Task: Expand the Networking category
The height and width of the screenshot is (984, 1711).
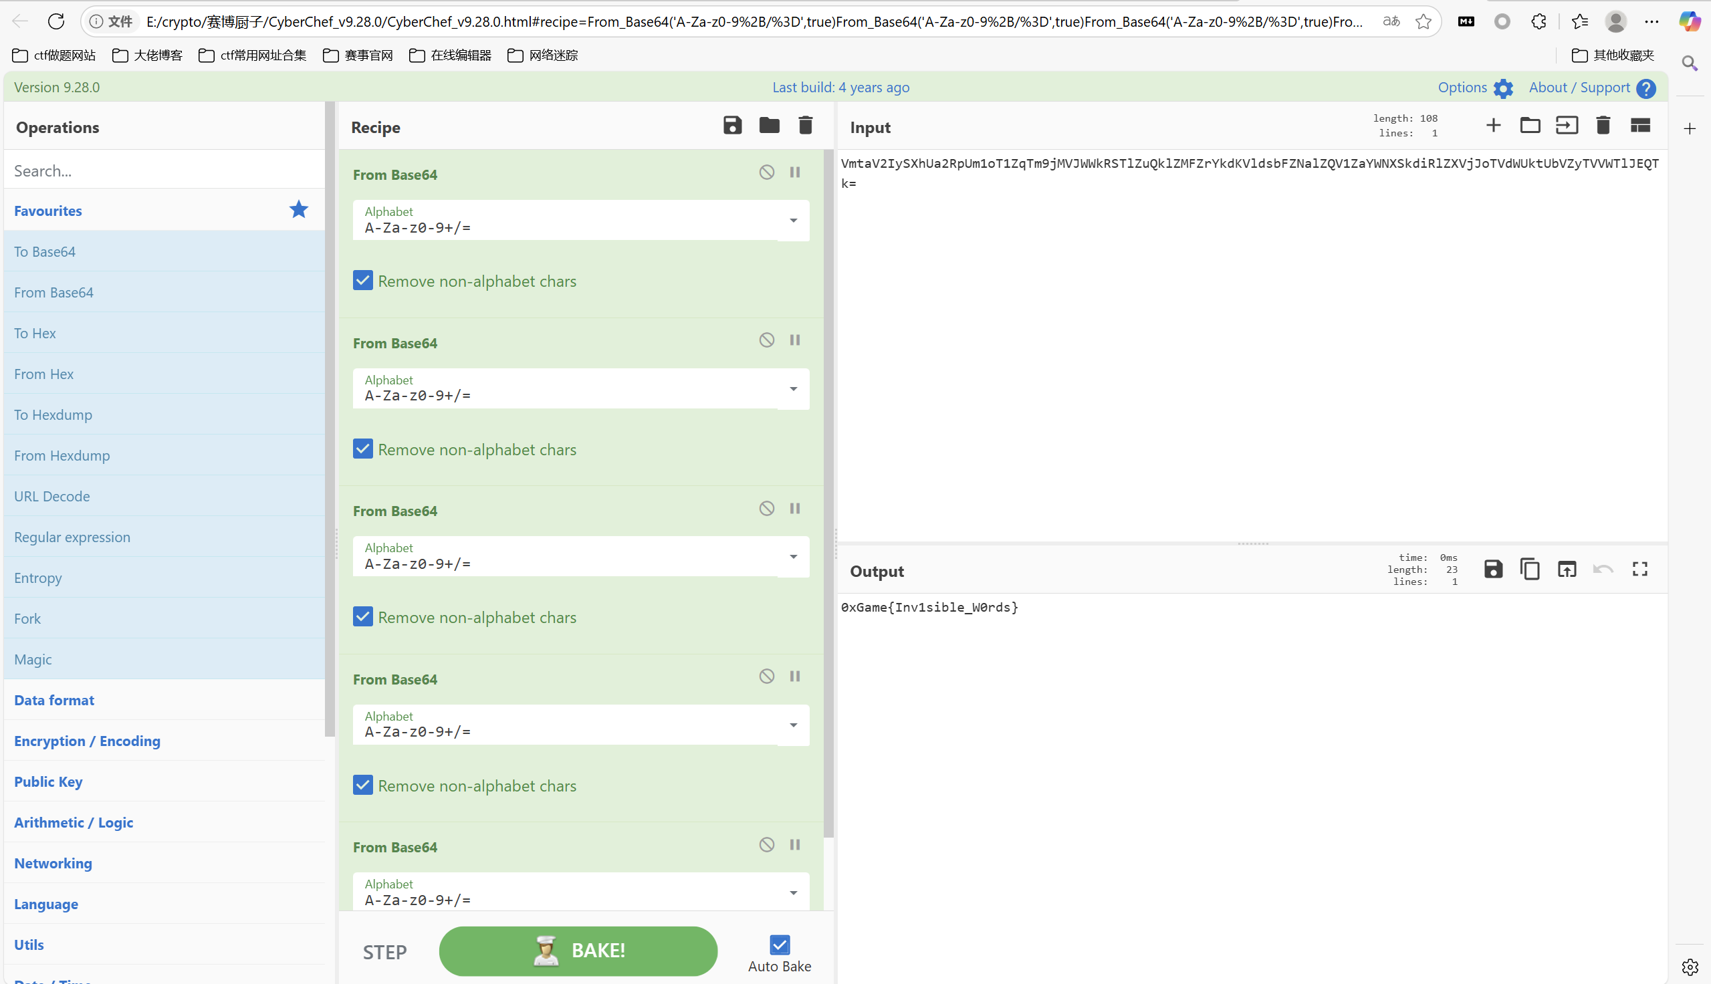Action: click(x=164, y=863)
